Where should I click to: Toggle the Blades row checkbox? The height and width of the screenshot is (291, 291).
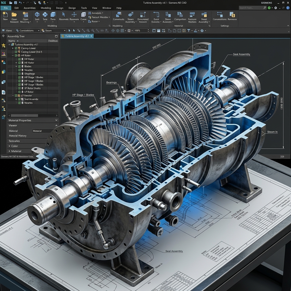click(19, 66)
